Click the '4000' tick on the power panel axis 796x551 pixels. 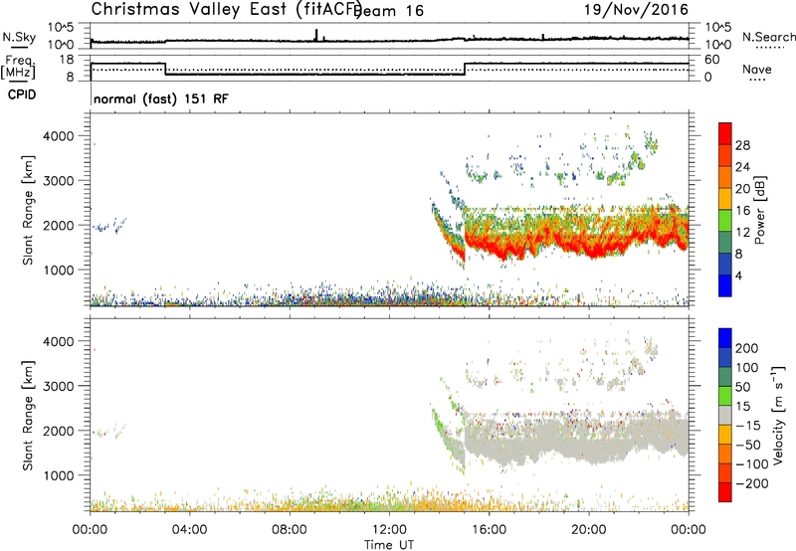click(x=59, y=136)
